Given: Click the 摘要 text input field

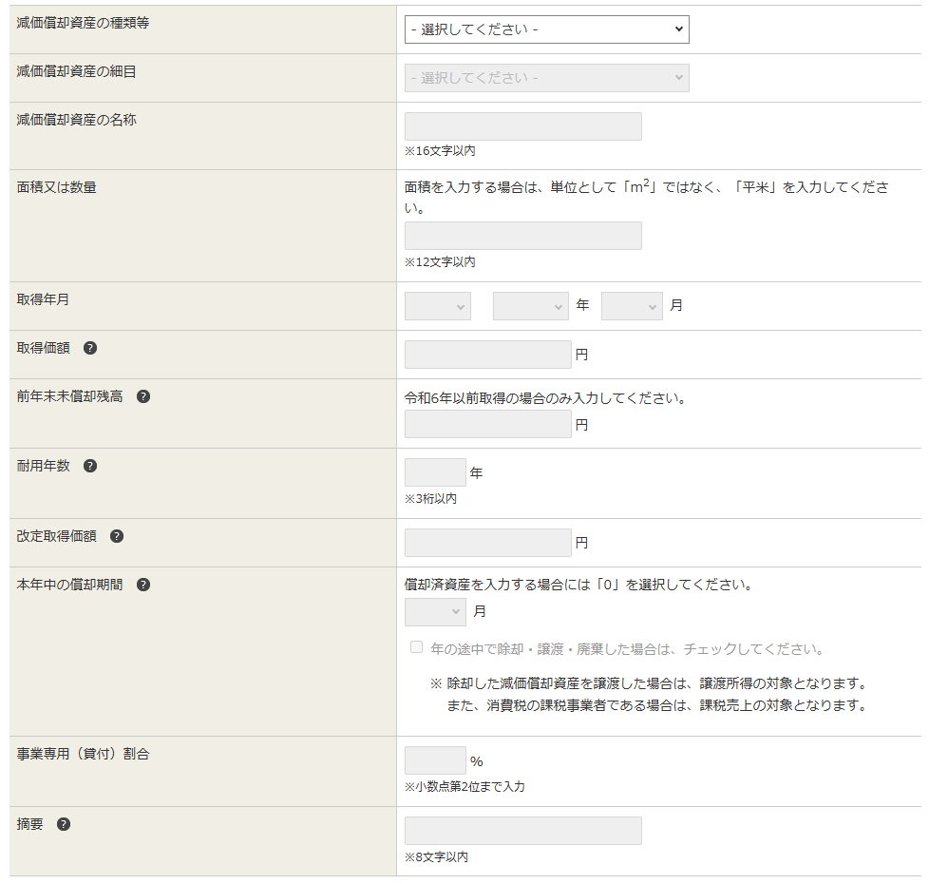Looking at the screenshot, I should tap(522, 831).
